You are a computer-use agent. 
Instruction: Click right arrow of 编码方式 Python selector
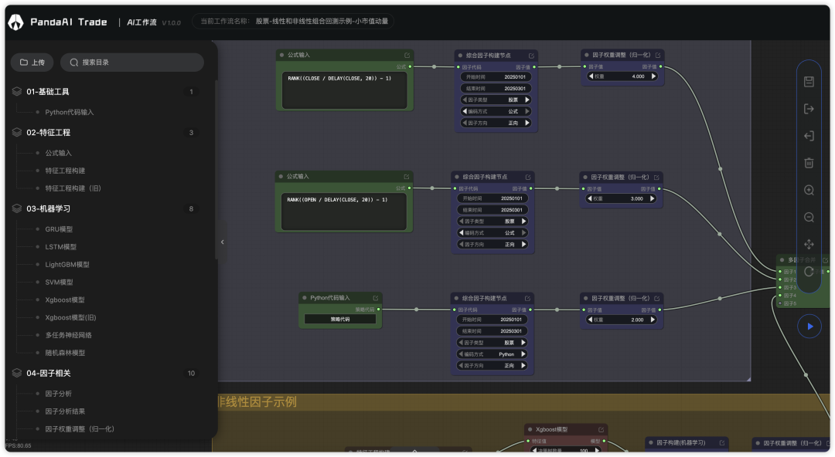tap(523, 354)
